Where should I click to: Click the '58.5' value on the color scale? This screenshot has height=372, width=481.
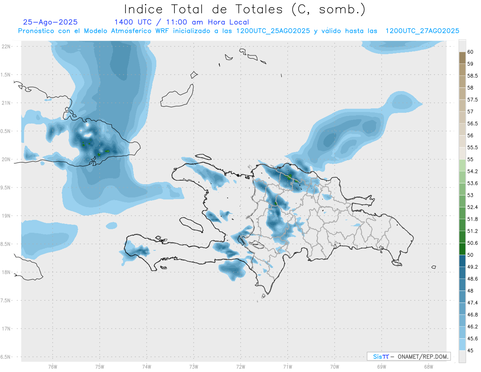(473, 76)
